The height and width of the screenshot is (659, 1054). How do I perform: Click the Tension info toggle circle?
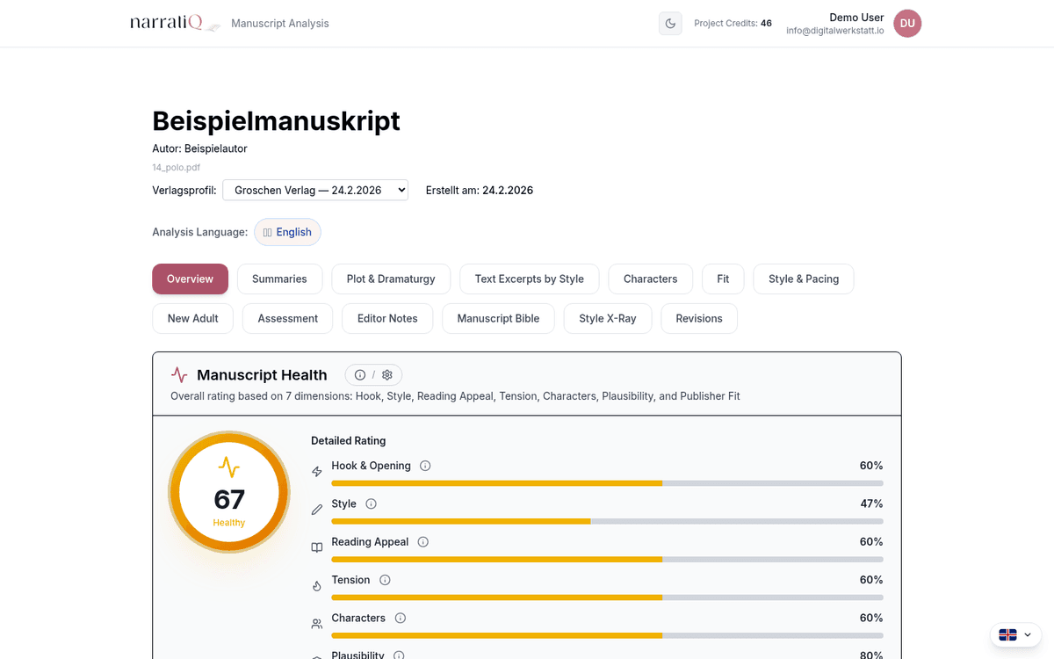(385, 579)
